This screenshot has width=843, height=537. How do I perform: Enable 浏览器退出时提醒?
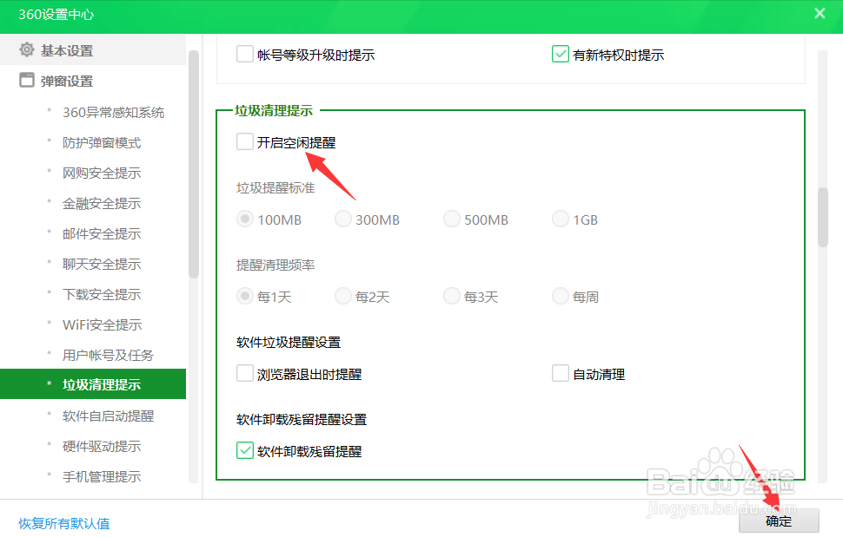click(244, 373)
